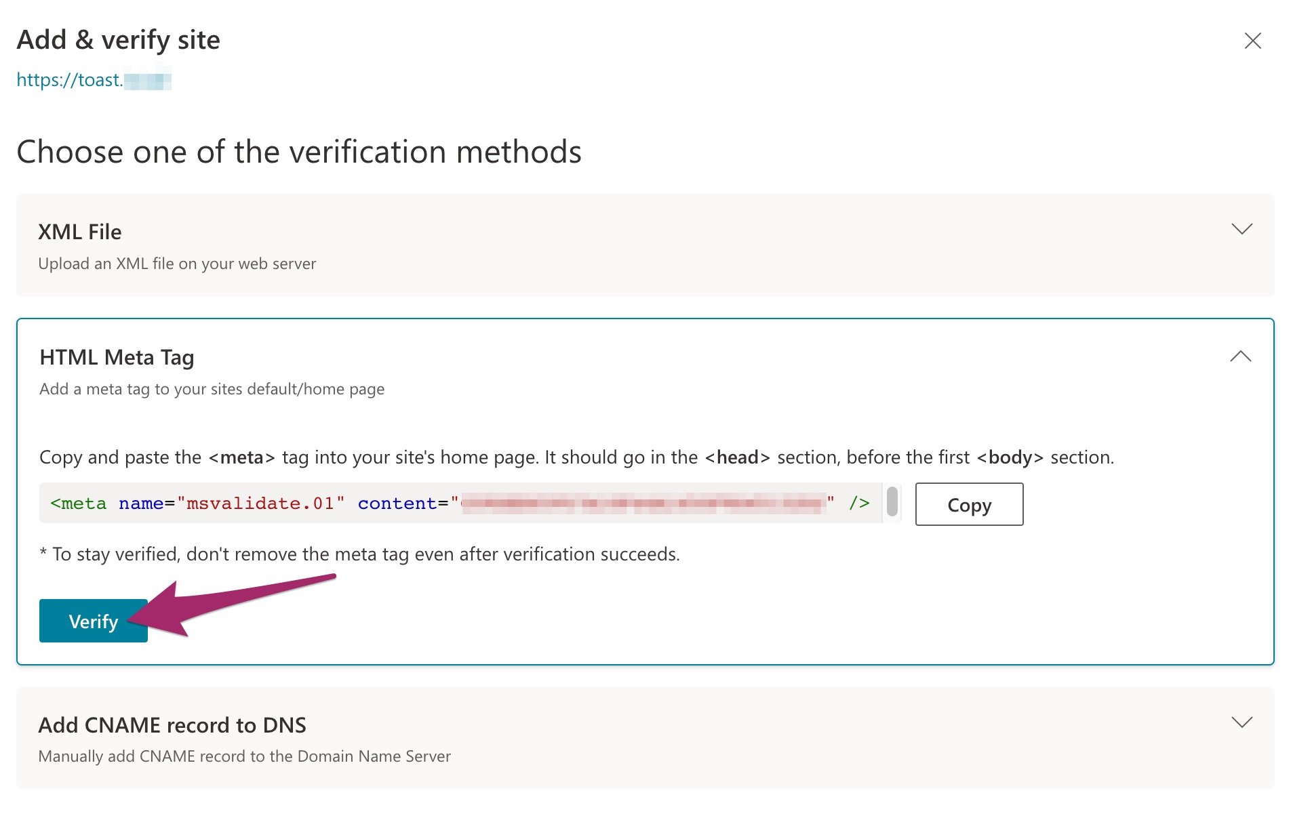The height and width of the screenshot is (820, 1291).
Task: Click the Verify button
Action: tap(93, 621)
